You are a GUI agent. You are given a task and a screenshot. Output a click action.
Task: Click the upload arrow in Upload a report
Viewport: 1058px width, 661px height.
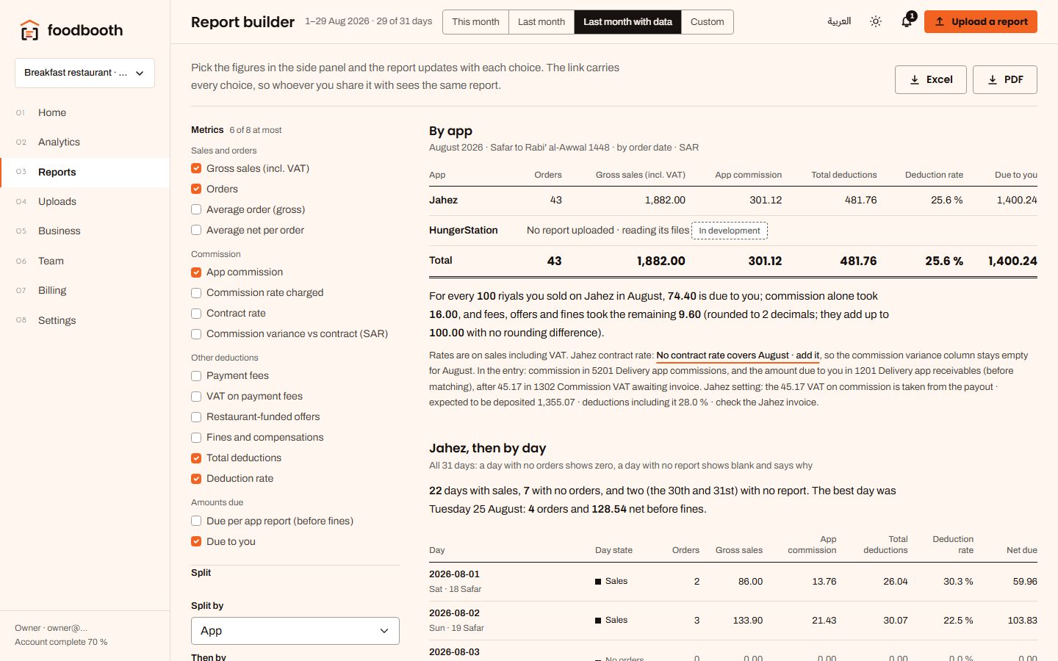pyautogui.click(x=939, y=22)
